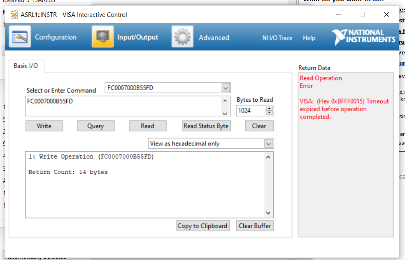Click the Bytes to Read value field

pyautogui.click(x=251, y=111)
